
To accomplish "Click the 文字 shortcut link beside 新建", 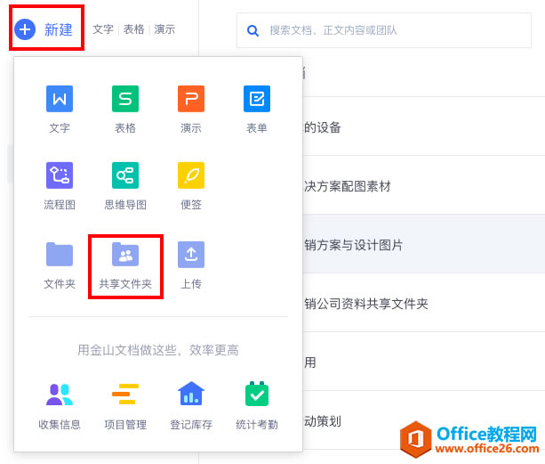I will pos(103,29).
